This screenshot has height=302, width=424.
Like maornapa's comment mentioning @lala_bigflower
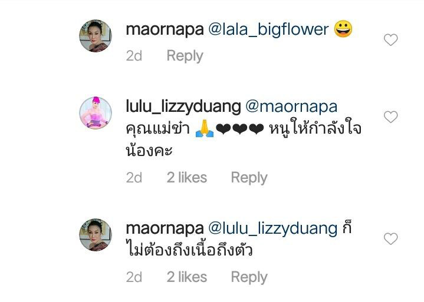point(391,39)
